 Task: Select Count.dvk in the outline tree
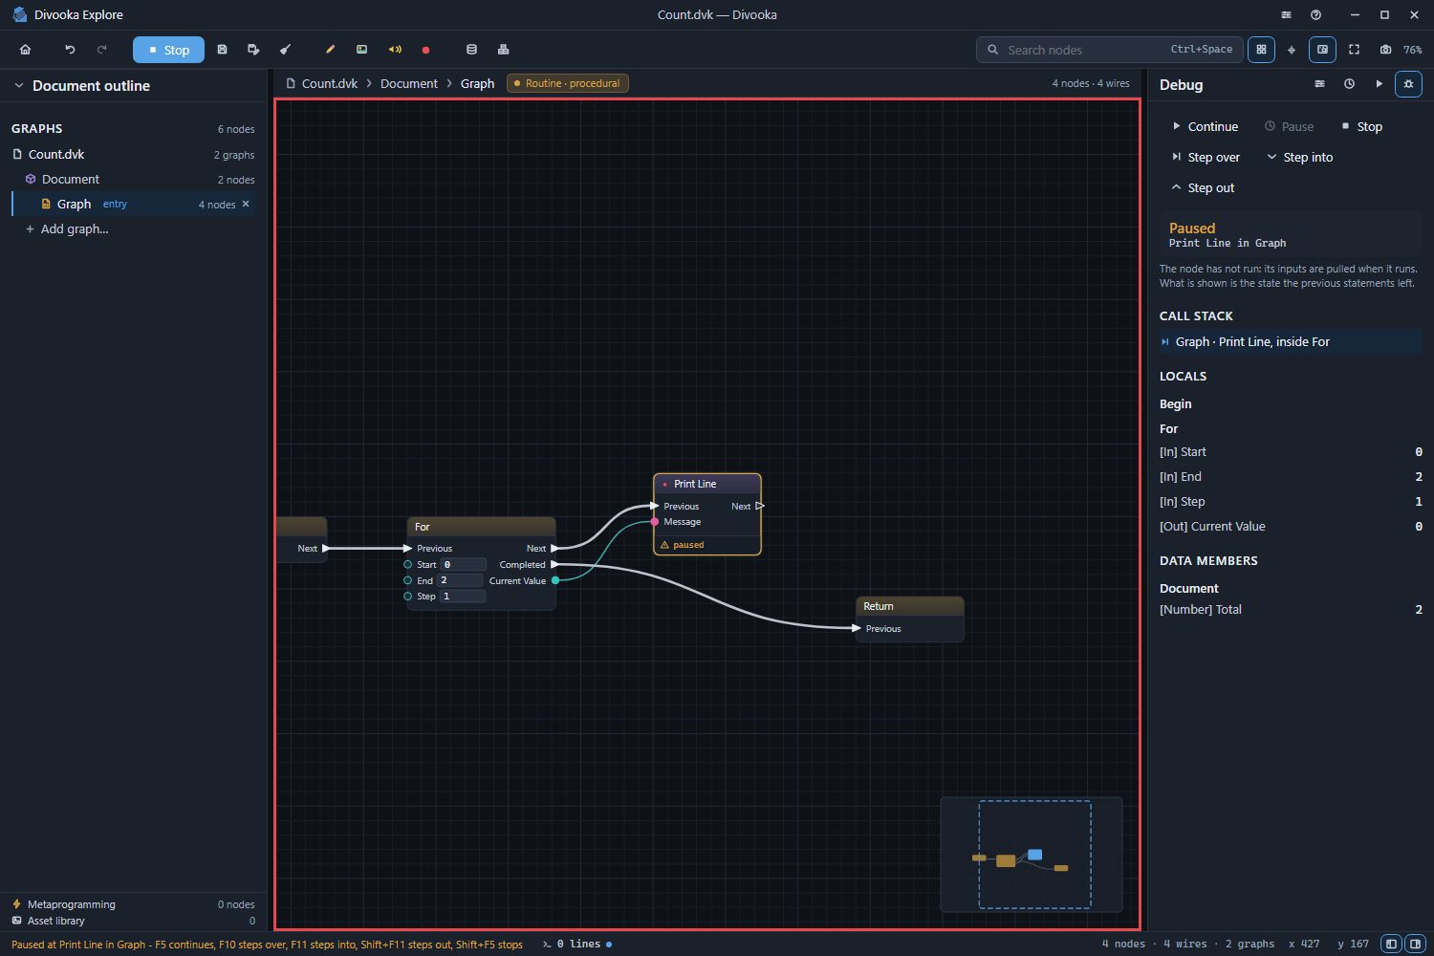pos(133,154)
